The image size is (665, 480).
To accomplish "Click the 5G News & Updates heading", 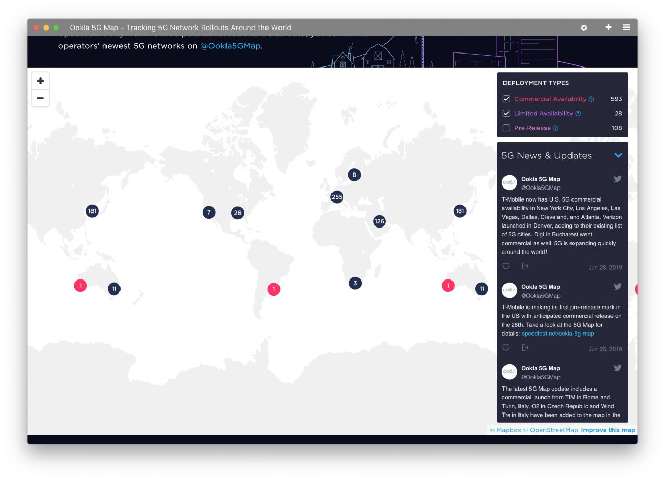I will (547, 156).
